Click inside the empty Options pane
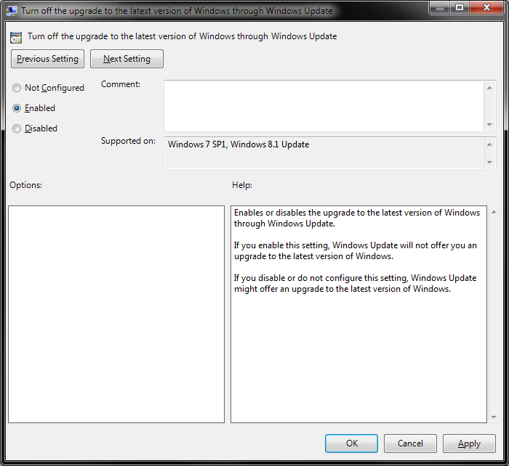 coord(116,314)
